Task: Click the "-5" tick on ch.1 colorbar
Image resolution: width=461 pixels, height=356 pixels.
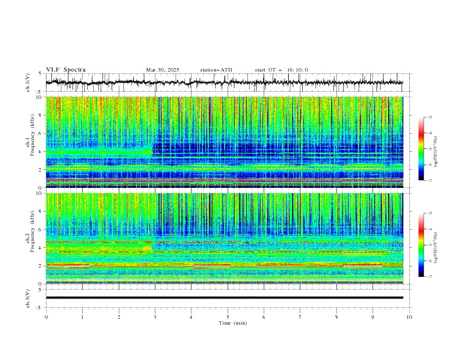Action: click(430, 149)
